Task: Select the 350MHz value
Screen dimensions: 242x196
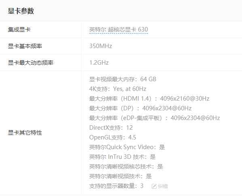Action: 101,46
